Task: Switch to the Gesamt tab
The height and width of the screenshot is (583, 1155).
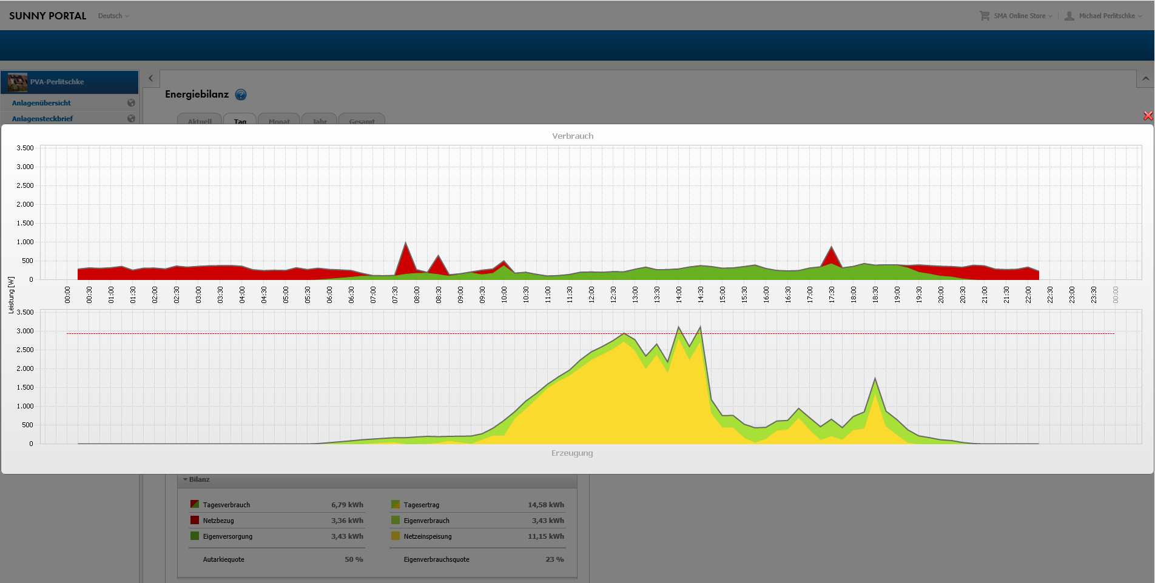Action: click(x=362, y=120)
